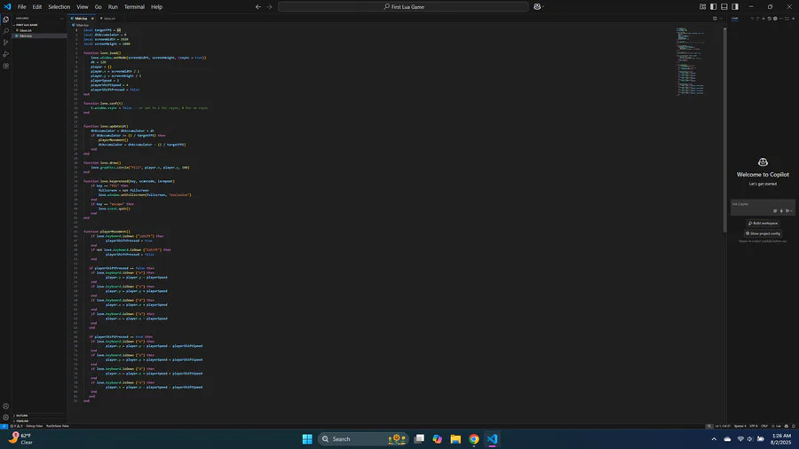The image size is (799, 449).
Task: Click the Build workspace button
Action: coord(763,223)
